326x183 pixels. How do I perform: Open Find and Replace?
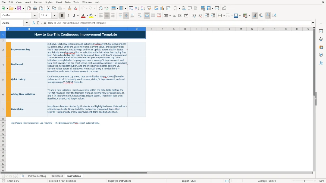click(x=101, y=8)
